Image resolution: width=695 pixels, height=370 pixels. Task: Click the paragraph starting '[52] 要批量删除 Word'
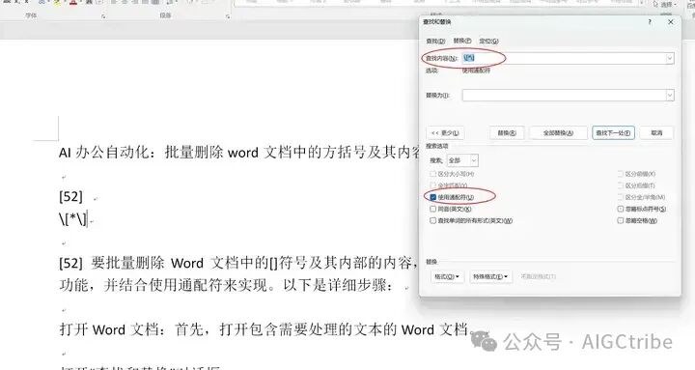pyautogui.click(x=238, y=263)
